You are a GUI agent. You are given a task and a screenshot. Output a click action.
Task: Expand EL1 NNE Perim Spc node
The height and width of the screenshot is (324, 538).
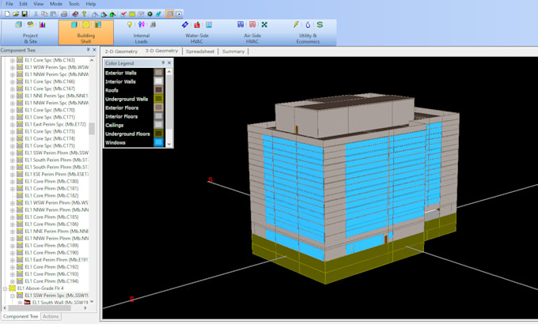point(13,96)
